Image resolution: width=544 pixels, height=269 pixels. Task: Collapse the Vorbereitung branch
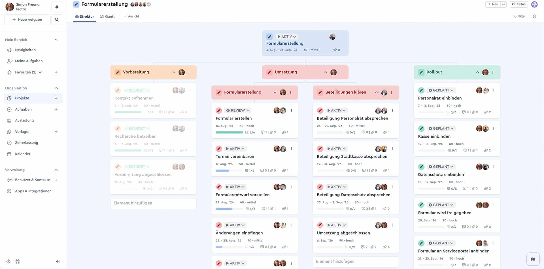pyautogui.click(x=174, y=72)
